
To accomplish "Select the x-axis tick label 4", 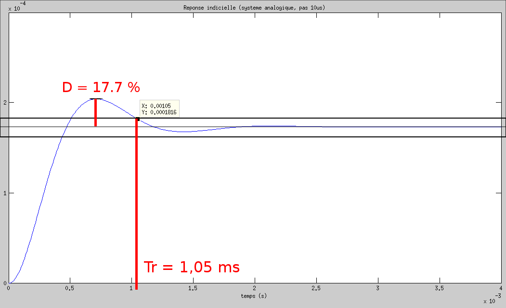I will (501, 288).
